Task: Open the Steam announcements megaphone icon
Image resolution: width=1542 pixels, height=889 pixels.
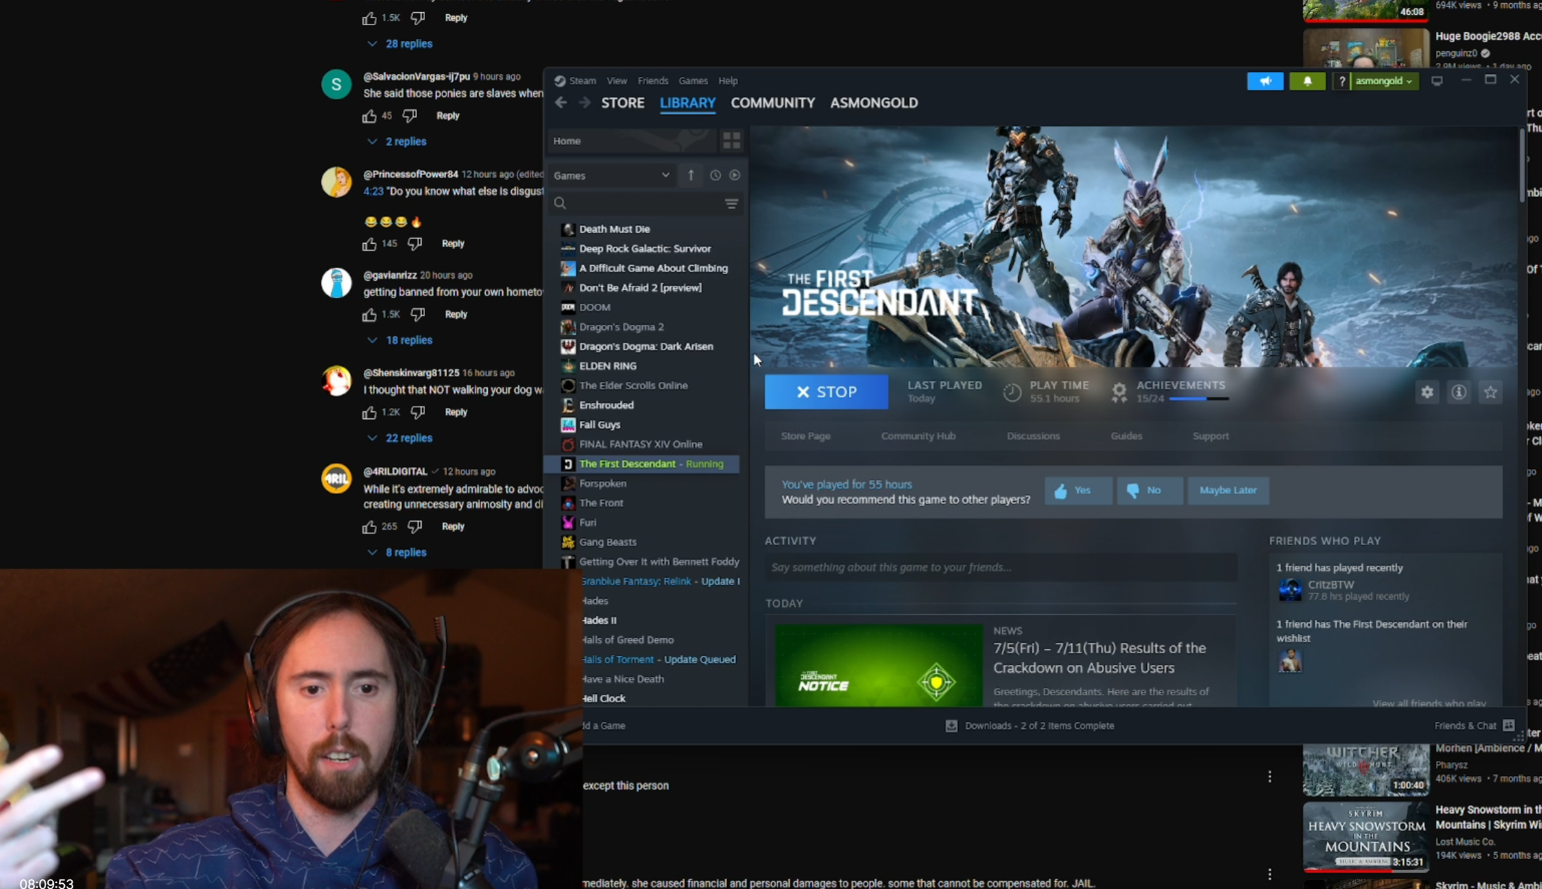Action: click(x=1265, y=81)
